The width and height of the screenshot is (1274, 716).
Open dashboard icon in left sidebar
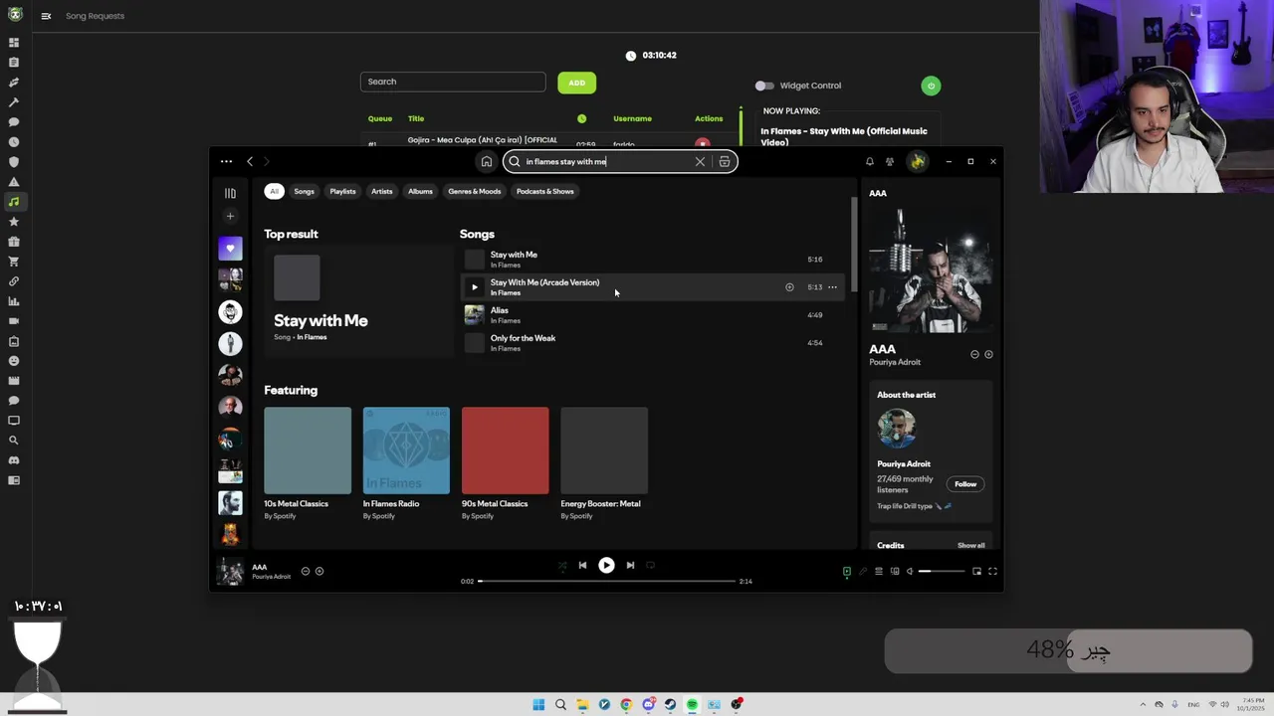pos(14,43)
